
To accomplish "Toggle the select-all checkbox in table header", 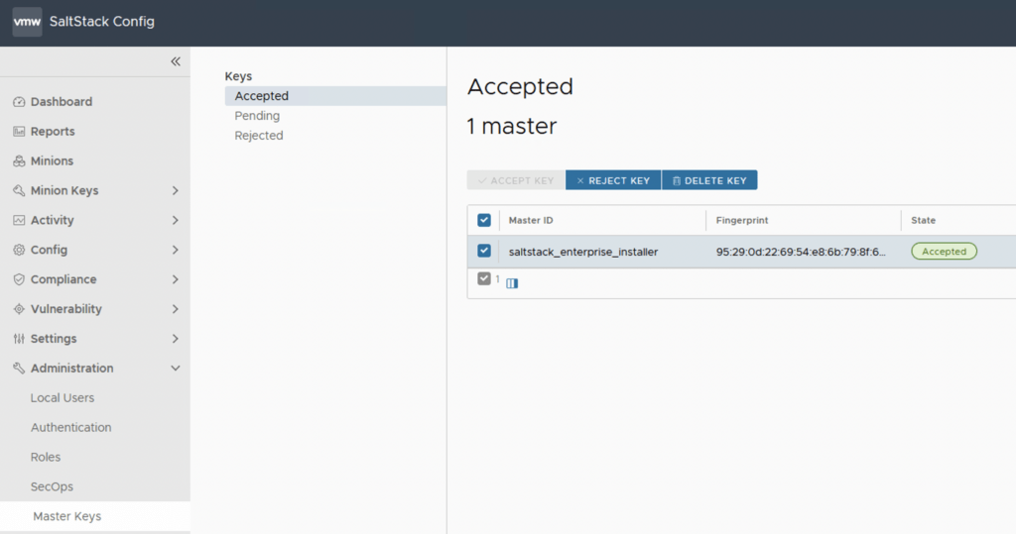I will (x=484, y=220).
